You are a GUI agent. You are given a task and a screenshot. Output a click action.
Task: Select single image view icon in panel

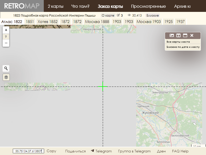[x=172, y=35]
